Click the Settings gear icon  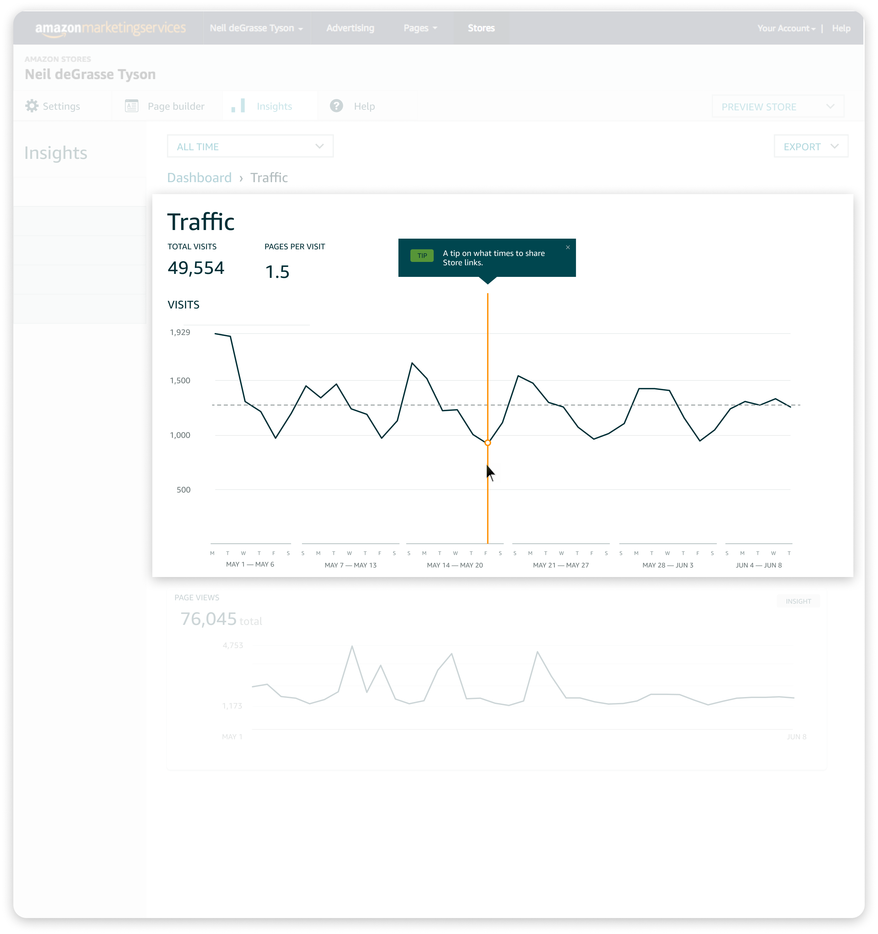click(x=32, y=106)
